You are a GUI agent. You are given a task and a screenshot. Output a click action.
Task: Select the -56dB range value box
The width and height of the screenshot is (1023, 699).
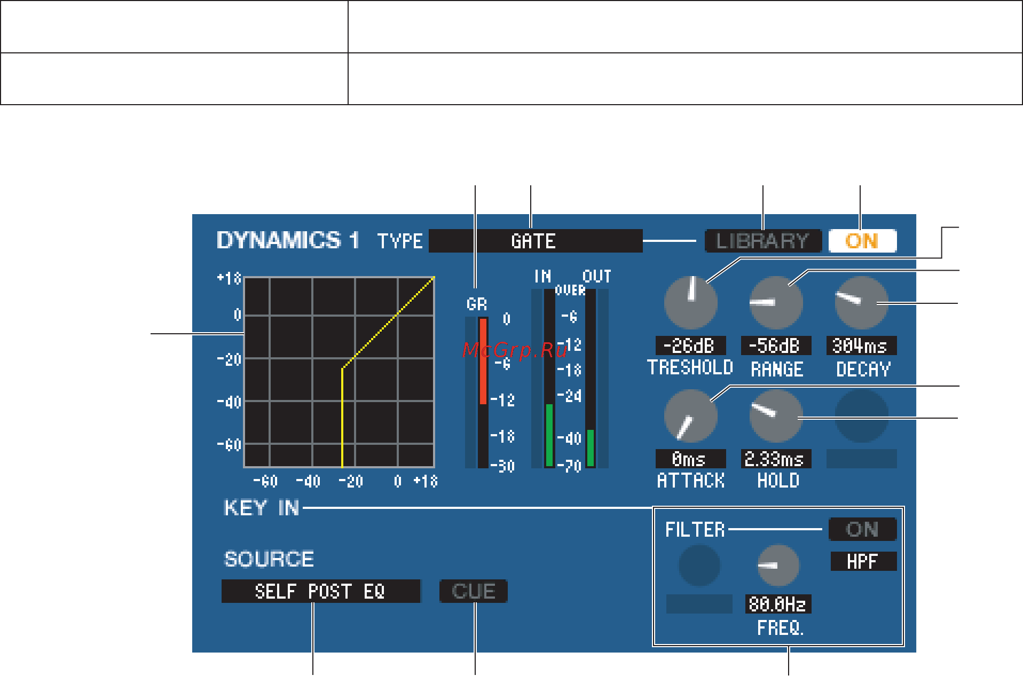coord(776,345)
